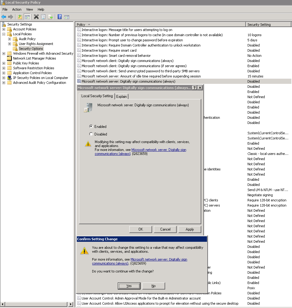
Task: Expand the Software Restriction Policies node
Action: point(4,68)
